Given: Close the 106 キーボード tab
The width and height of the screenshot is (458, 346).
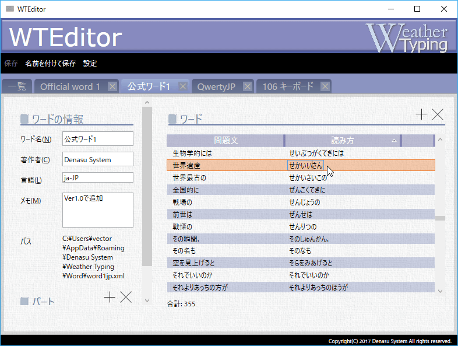Looking at the screenshot, I should (325, 86).
